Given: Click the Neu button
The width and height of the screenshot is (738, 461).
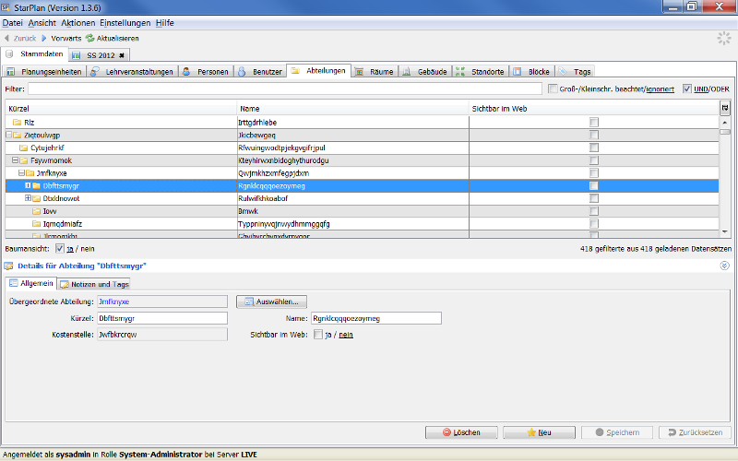Looking at the screenshot, I should [539, 432].
